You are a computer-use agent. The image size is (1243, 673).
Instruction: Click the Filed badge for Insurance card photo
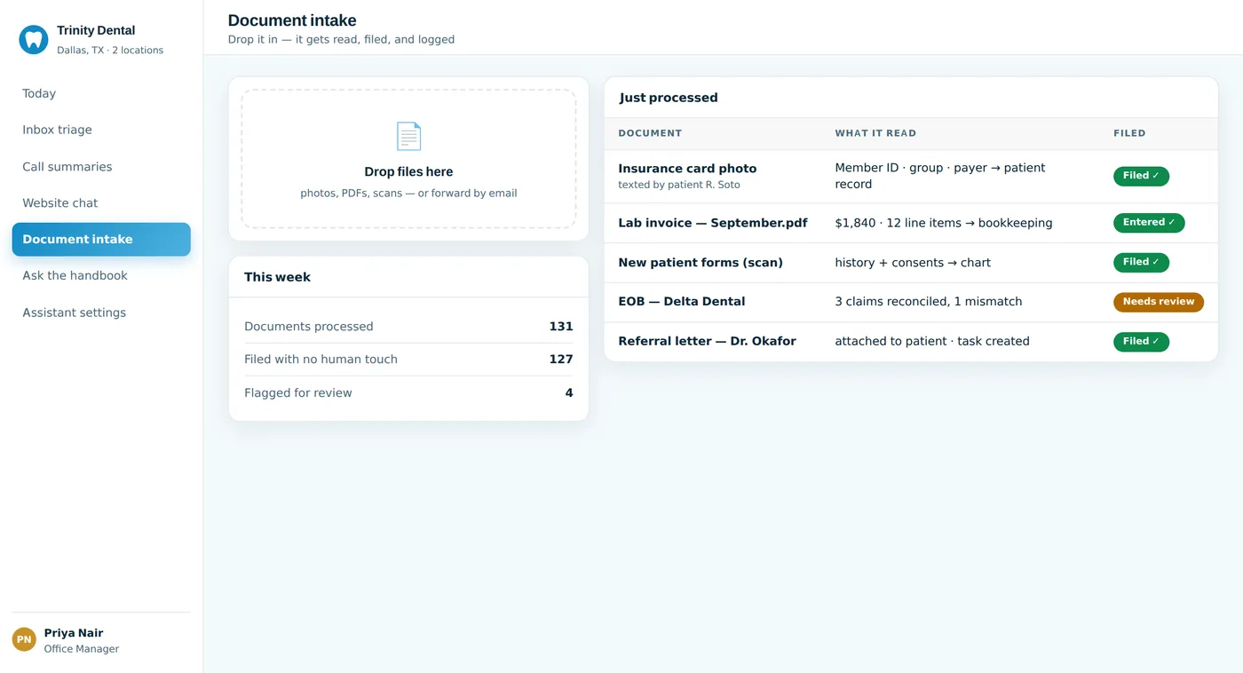[1141, 176]
